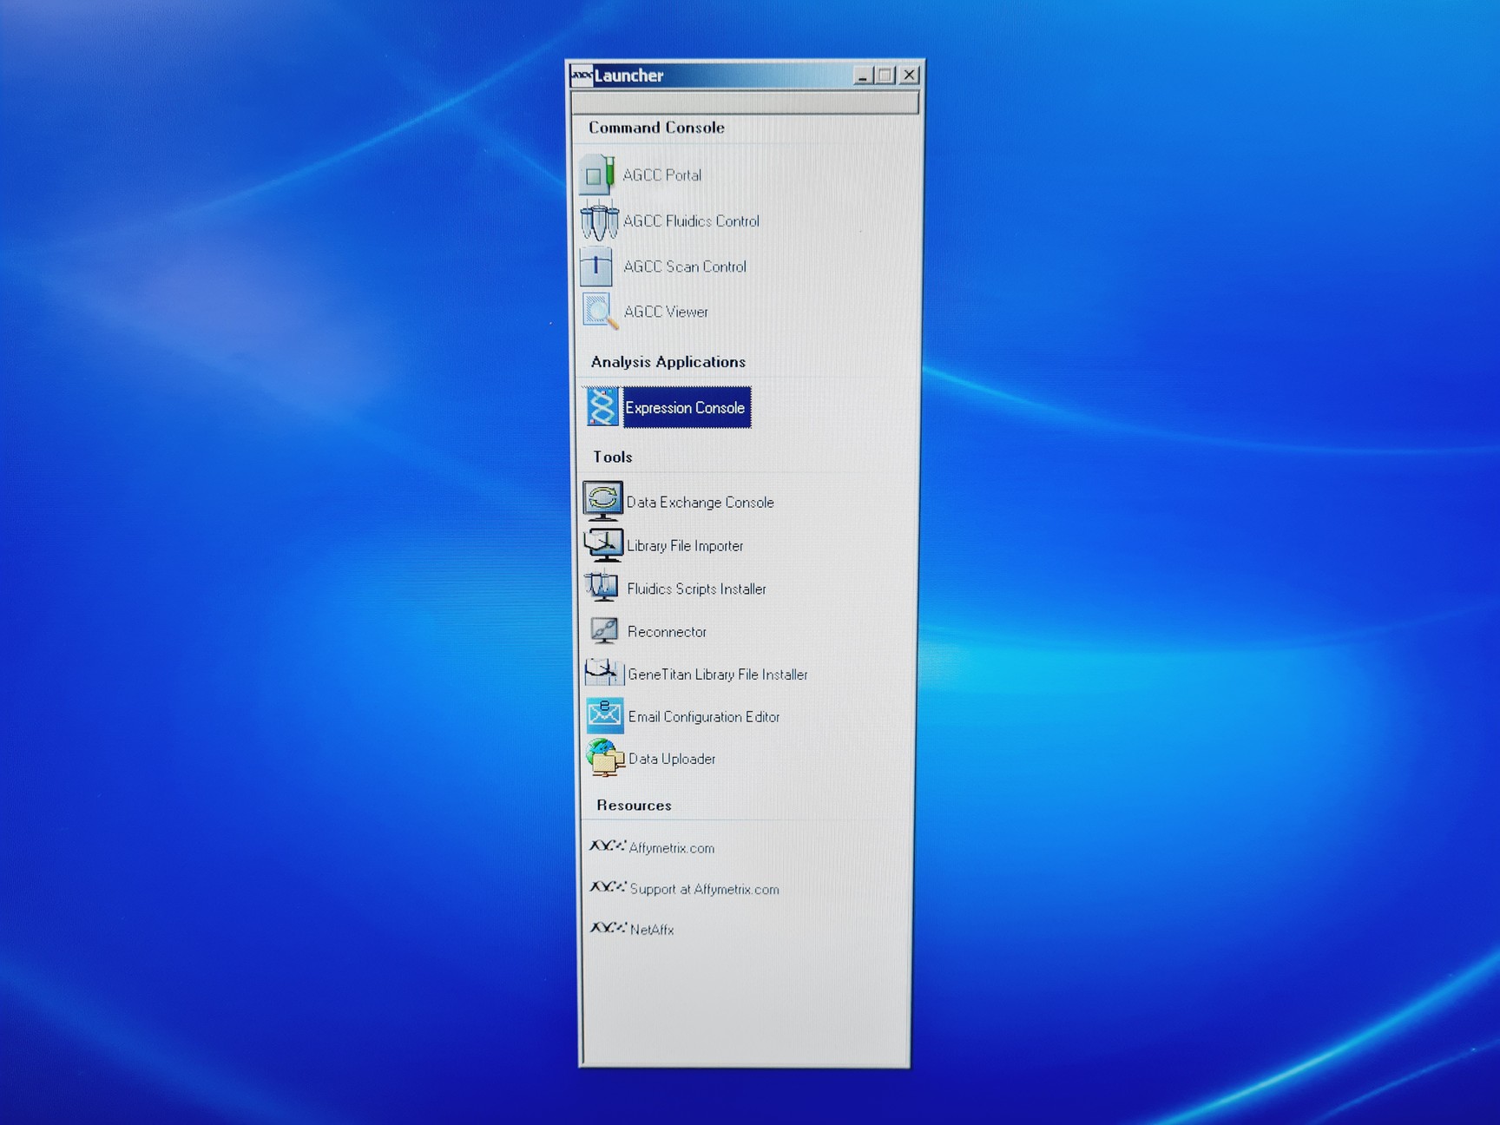The width and height of the screenshot is (1500, 1125).
Task: Open GeneTitan Library File Installer icon
Action: 604,674
